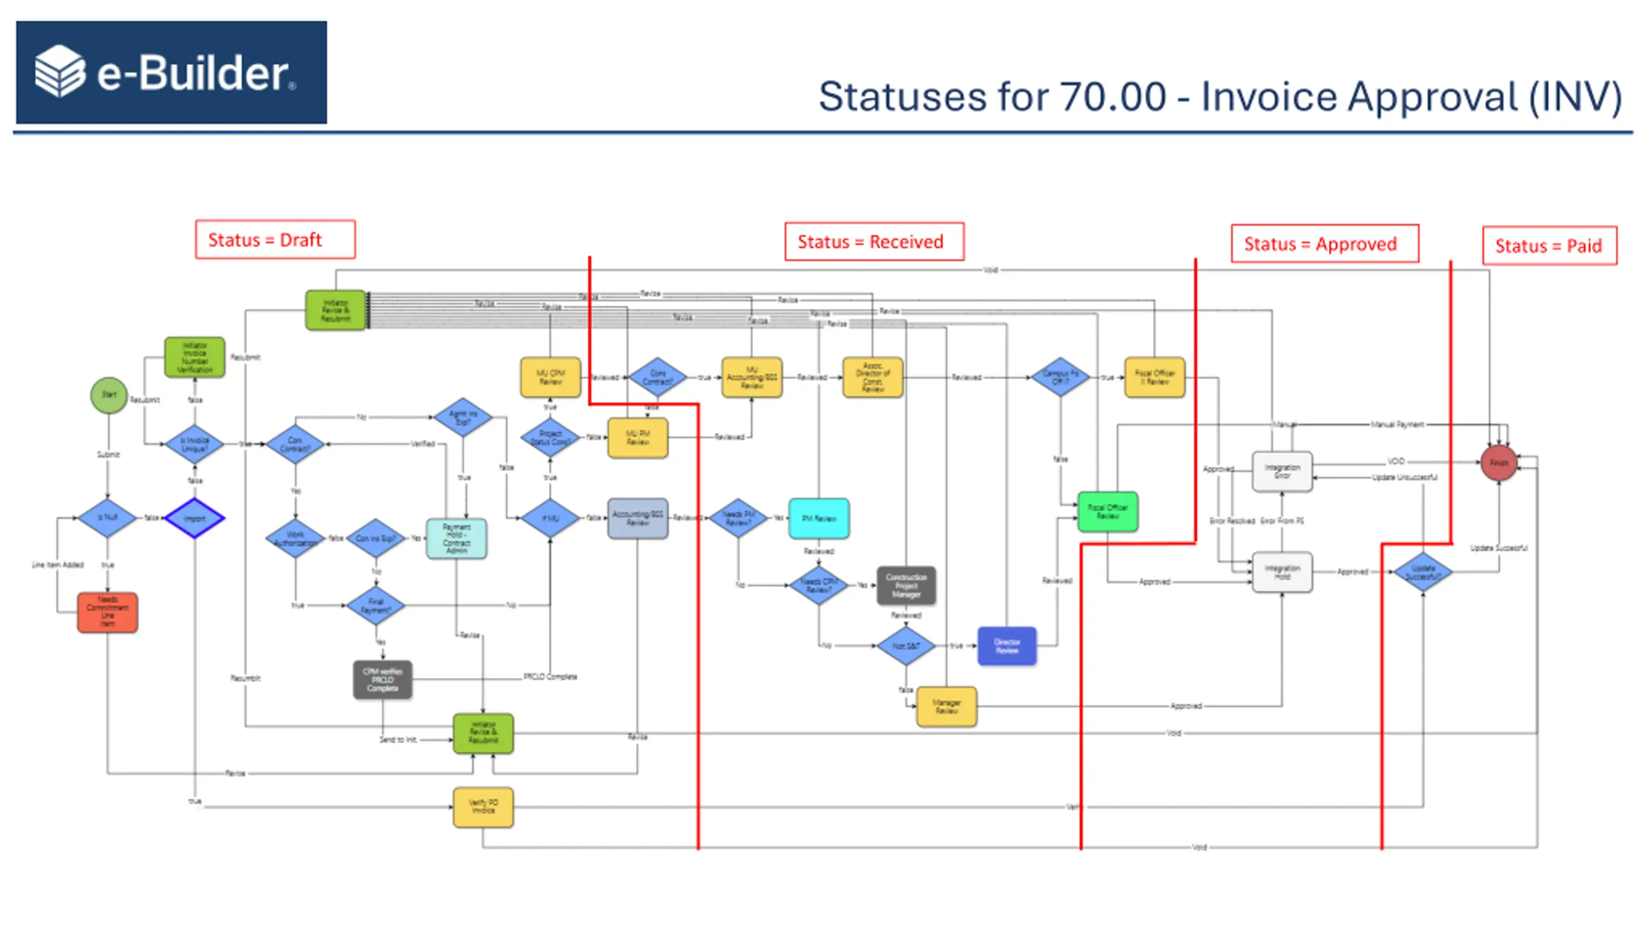1650x928 pixels.
Task: Click the 'Submit' label below Start
Action: pyautogui.click(x=108, y=455)
